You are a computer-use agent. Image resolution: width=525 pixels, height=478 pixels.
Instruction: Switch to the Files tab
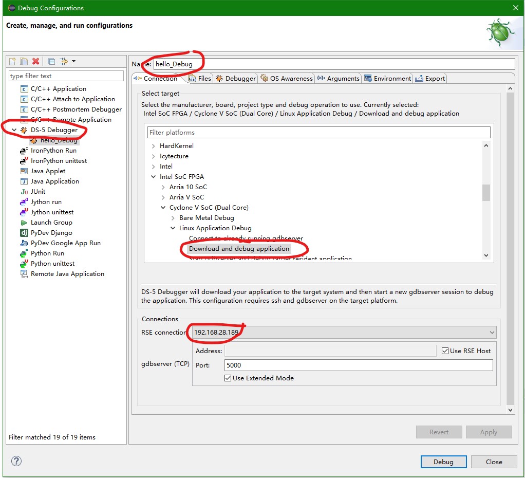coord(200,79)
